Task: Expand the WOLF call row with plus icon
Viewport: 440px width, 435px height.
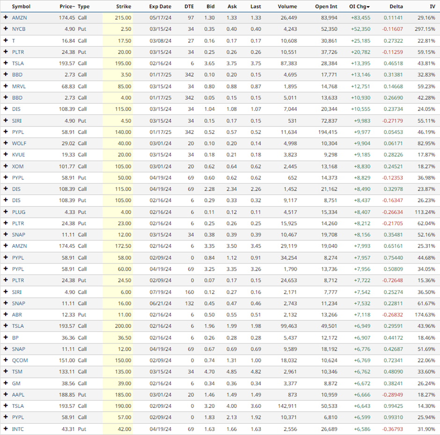Action: pos(6,143)
